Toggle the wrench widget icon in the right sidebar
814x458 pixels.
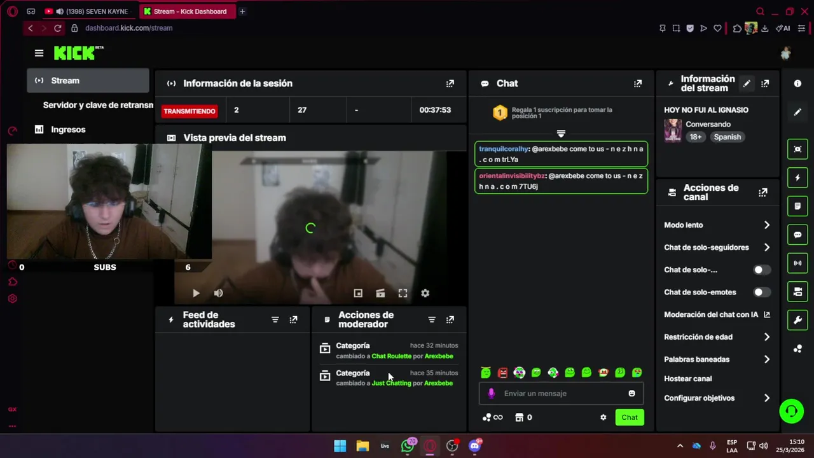pos(797,320)
